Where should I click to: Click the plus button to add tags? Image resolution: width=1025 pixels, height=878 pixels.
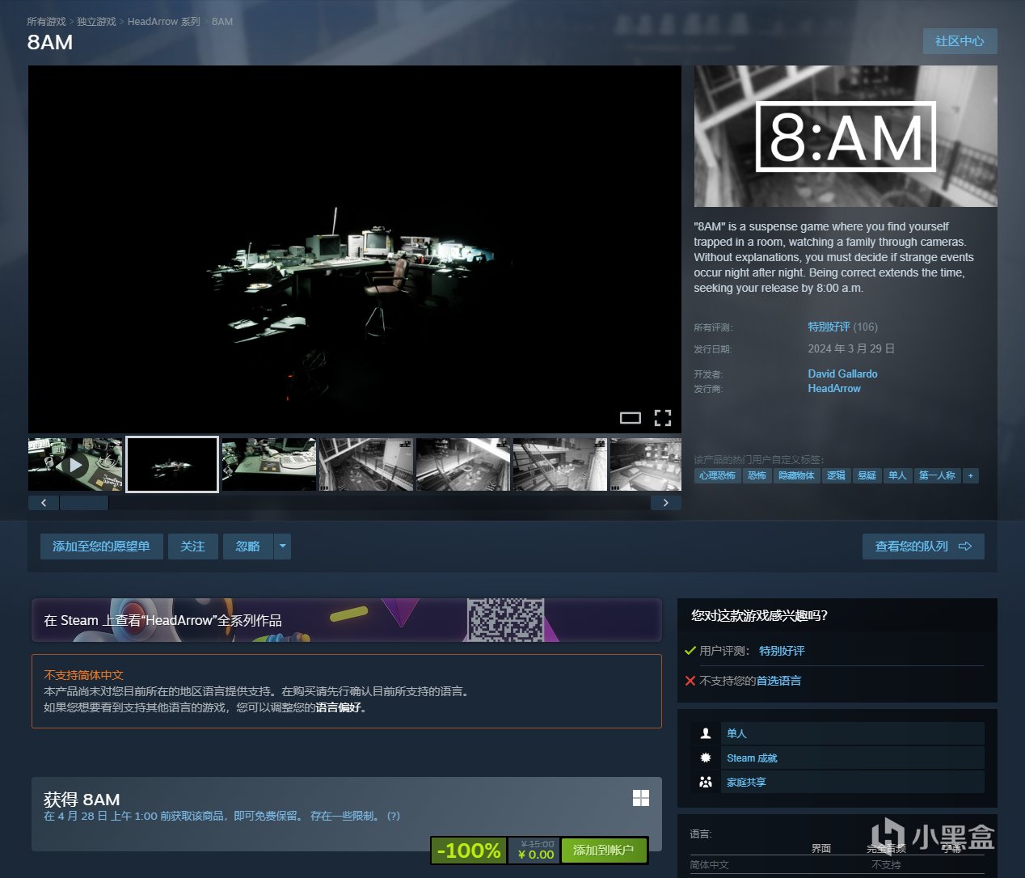pyautogui.click(x=971, y=475)
